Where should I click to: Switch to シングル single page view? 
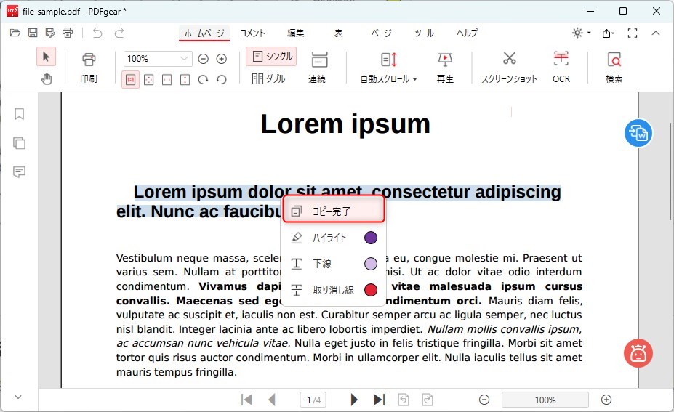coord(271,56)
